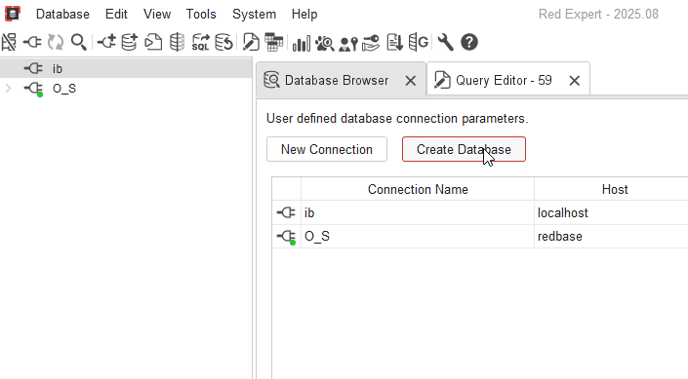688x379 pixels.
Task: Select the ib connection name cell
Action: tap(418, 213)
